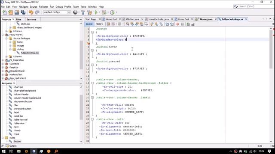Click the Toggle Bookmark icon

(161, 24)
